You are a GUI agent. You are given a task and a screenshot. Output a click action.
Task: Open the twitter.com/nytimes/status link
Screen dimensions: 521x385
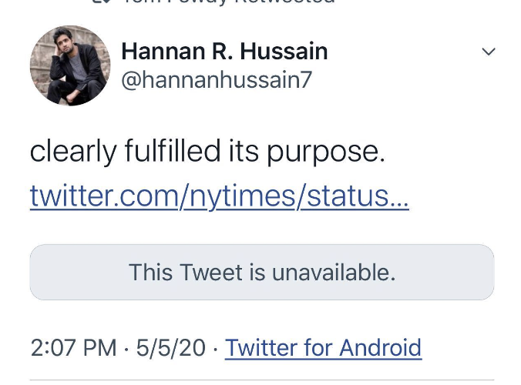coord(219,196)
